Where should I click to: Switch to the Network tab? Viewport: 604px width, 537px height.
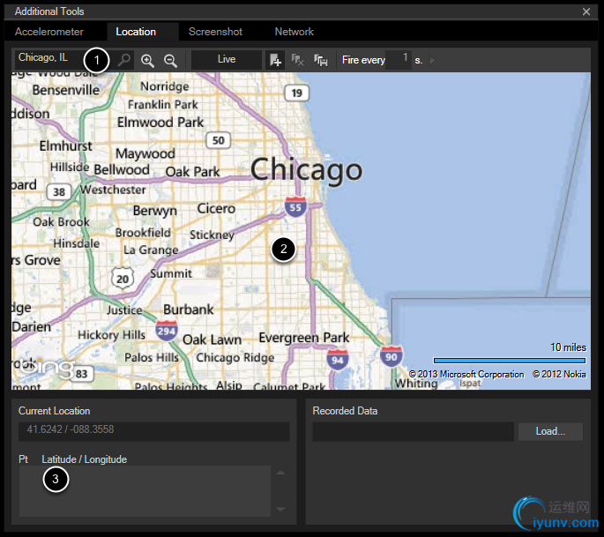pos(294,32)
